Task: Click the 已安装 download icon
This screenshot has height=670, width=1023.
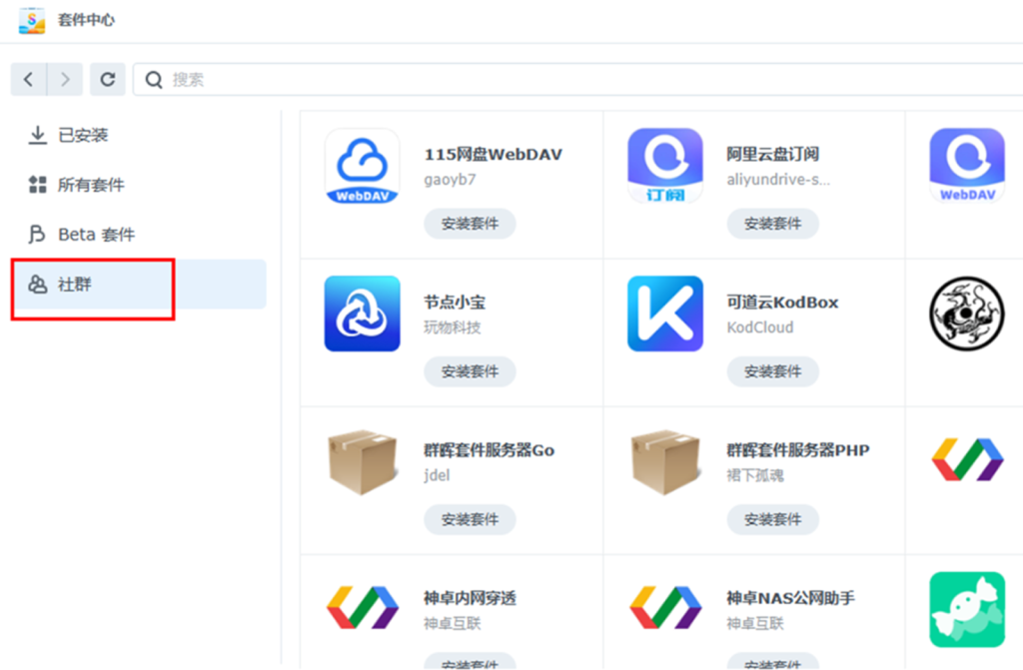Action: point(38,135)
